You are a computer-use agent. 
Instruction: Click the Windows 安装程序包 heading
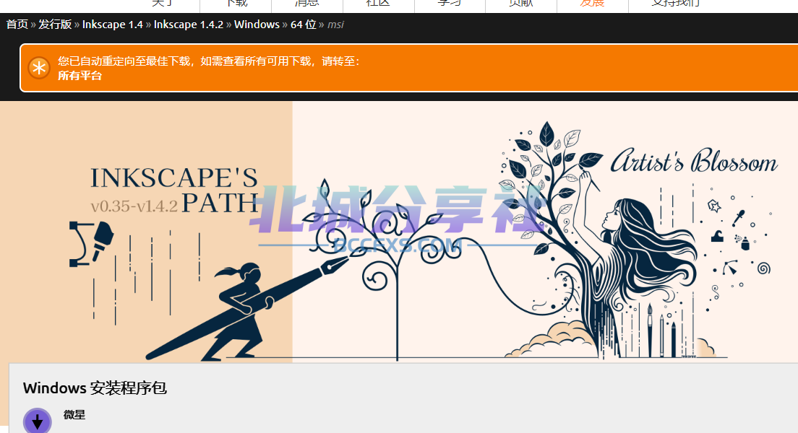[95, 388]
